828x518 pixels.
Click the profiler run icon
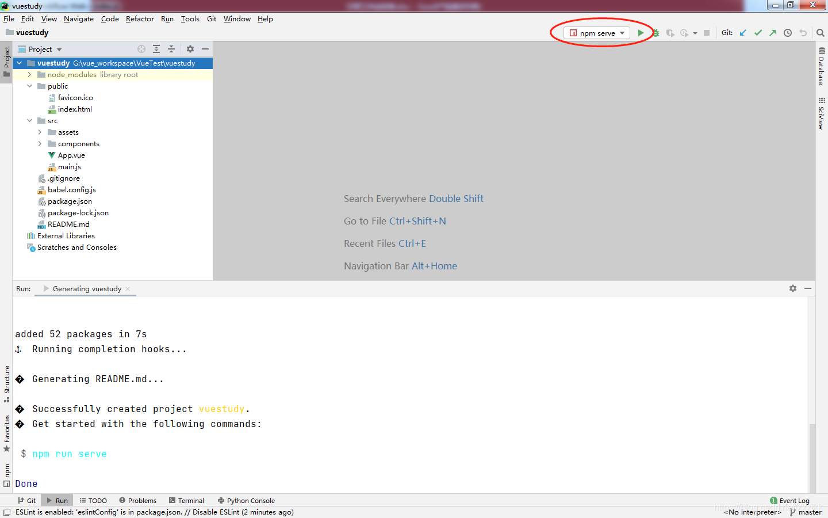[684, 33]
